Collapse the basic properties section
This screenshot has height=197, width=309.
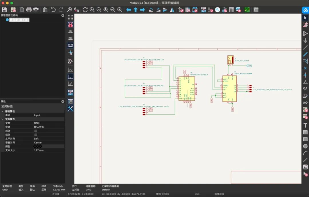2,111
